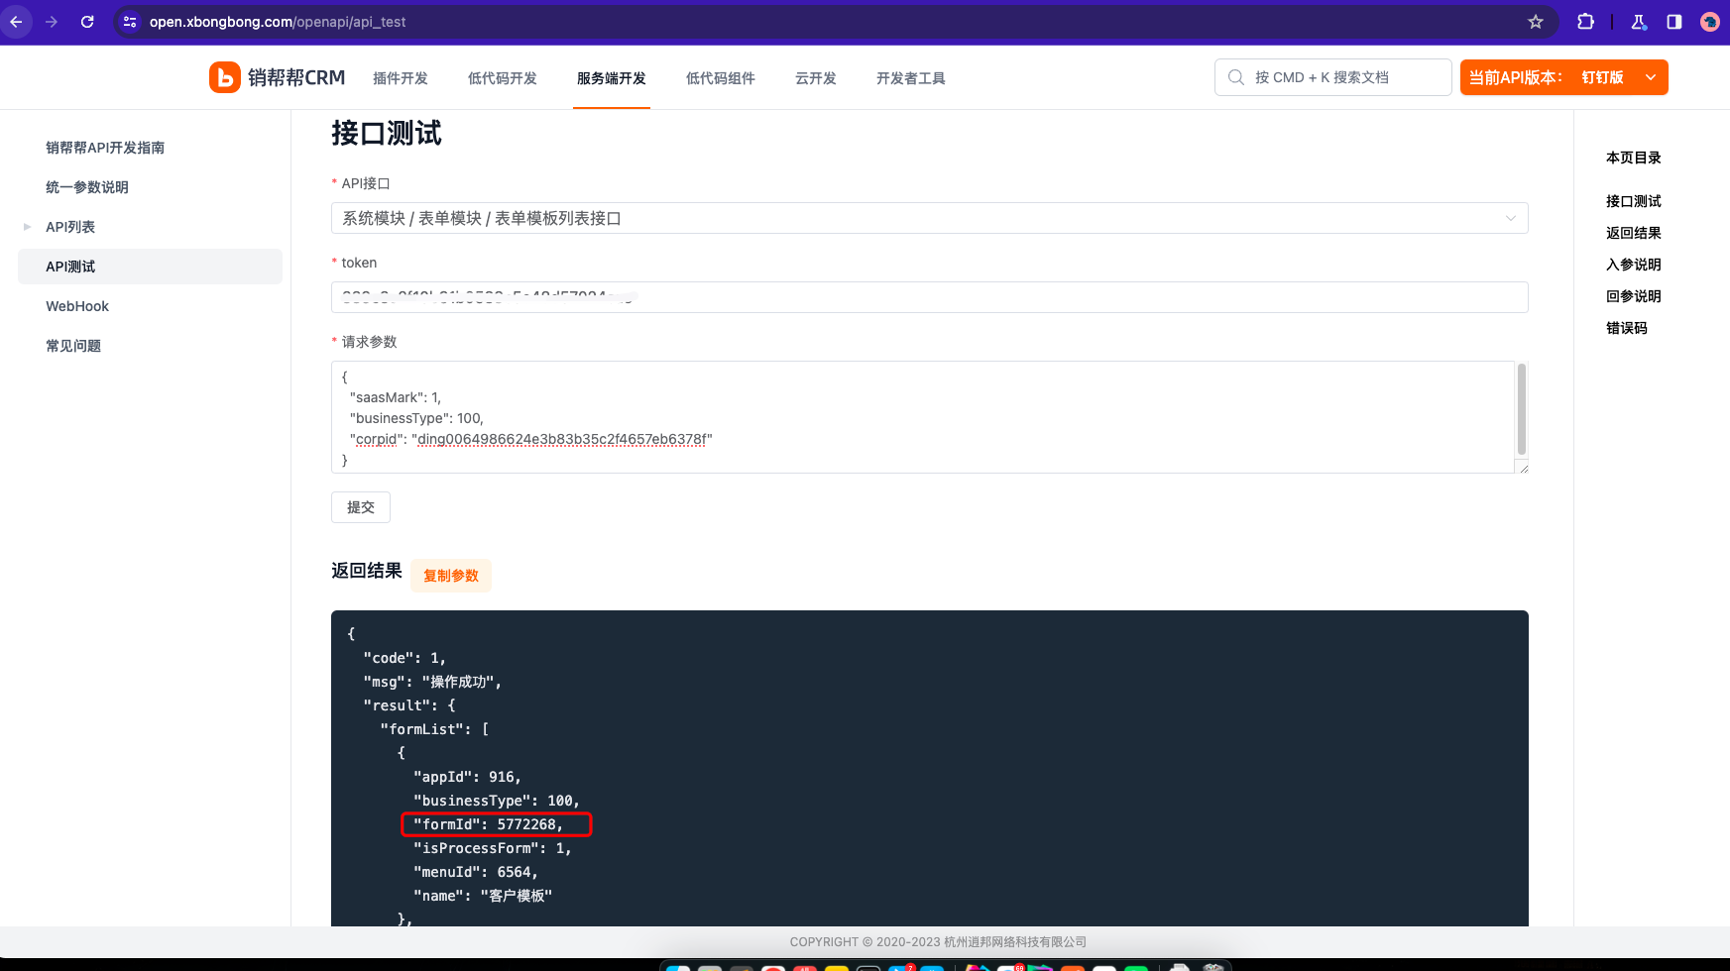Switch to the 插件开发 tab
Viewport: 1730px width, 971px height.
401,77
